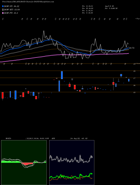140x185 pixels.
Task: Click the 'Pre V: 0.001 M' volume text
Action: 111,8
